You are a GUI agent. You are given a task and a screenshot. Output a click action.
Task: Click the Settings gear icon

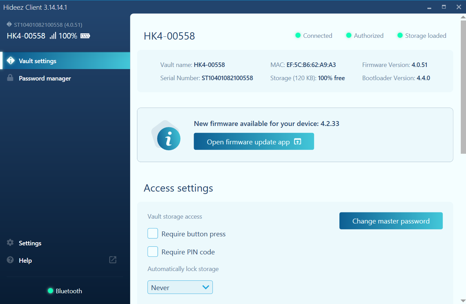click(x=10, y=243)
